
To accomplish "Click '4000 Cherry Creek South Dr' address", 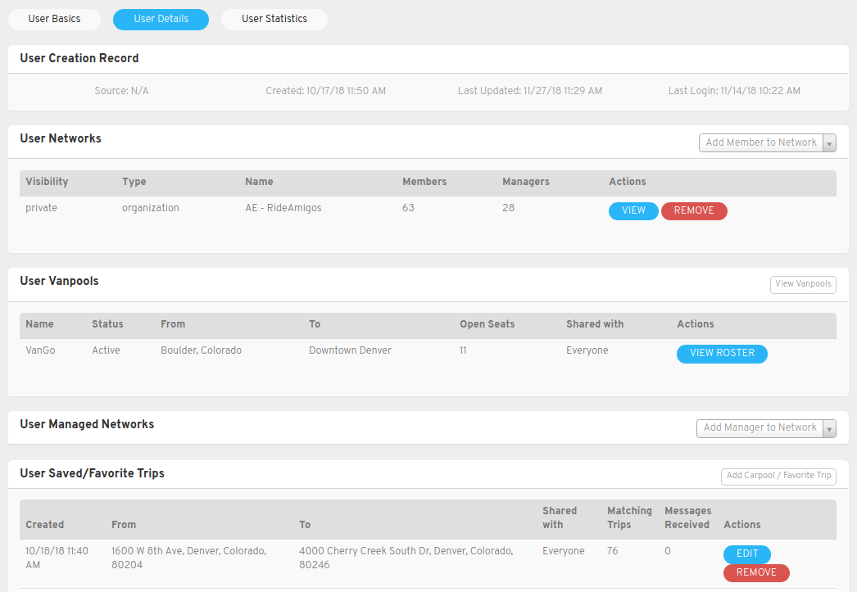I will tap(406, 558).
